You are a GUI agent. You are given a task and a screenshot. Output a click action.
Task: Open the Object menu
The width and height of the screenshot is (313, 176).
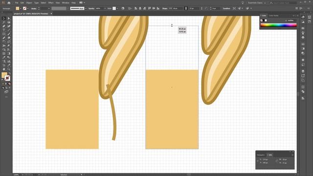tap(29, 3)
